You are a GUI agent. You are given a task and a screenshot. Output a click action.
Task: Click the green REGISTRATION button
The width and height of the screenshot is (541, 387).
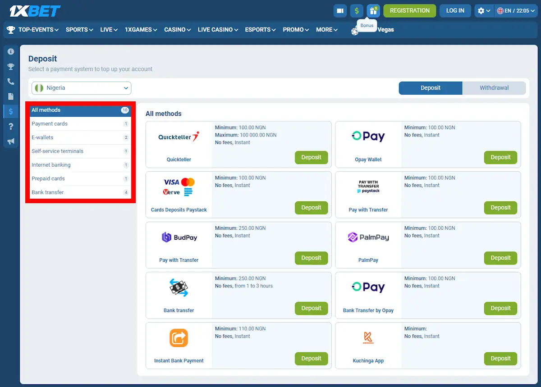click(409, 10)
